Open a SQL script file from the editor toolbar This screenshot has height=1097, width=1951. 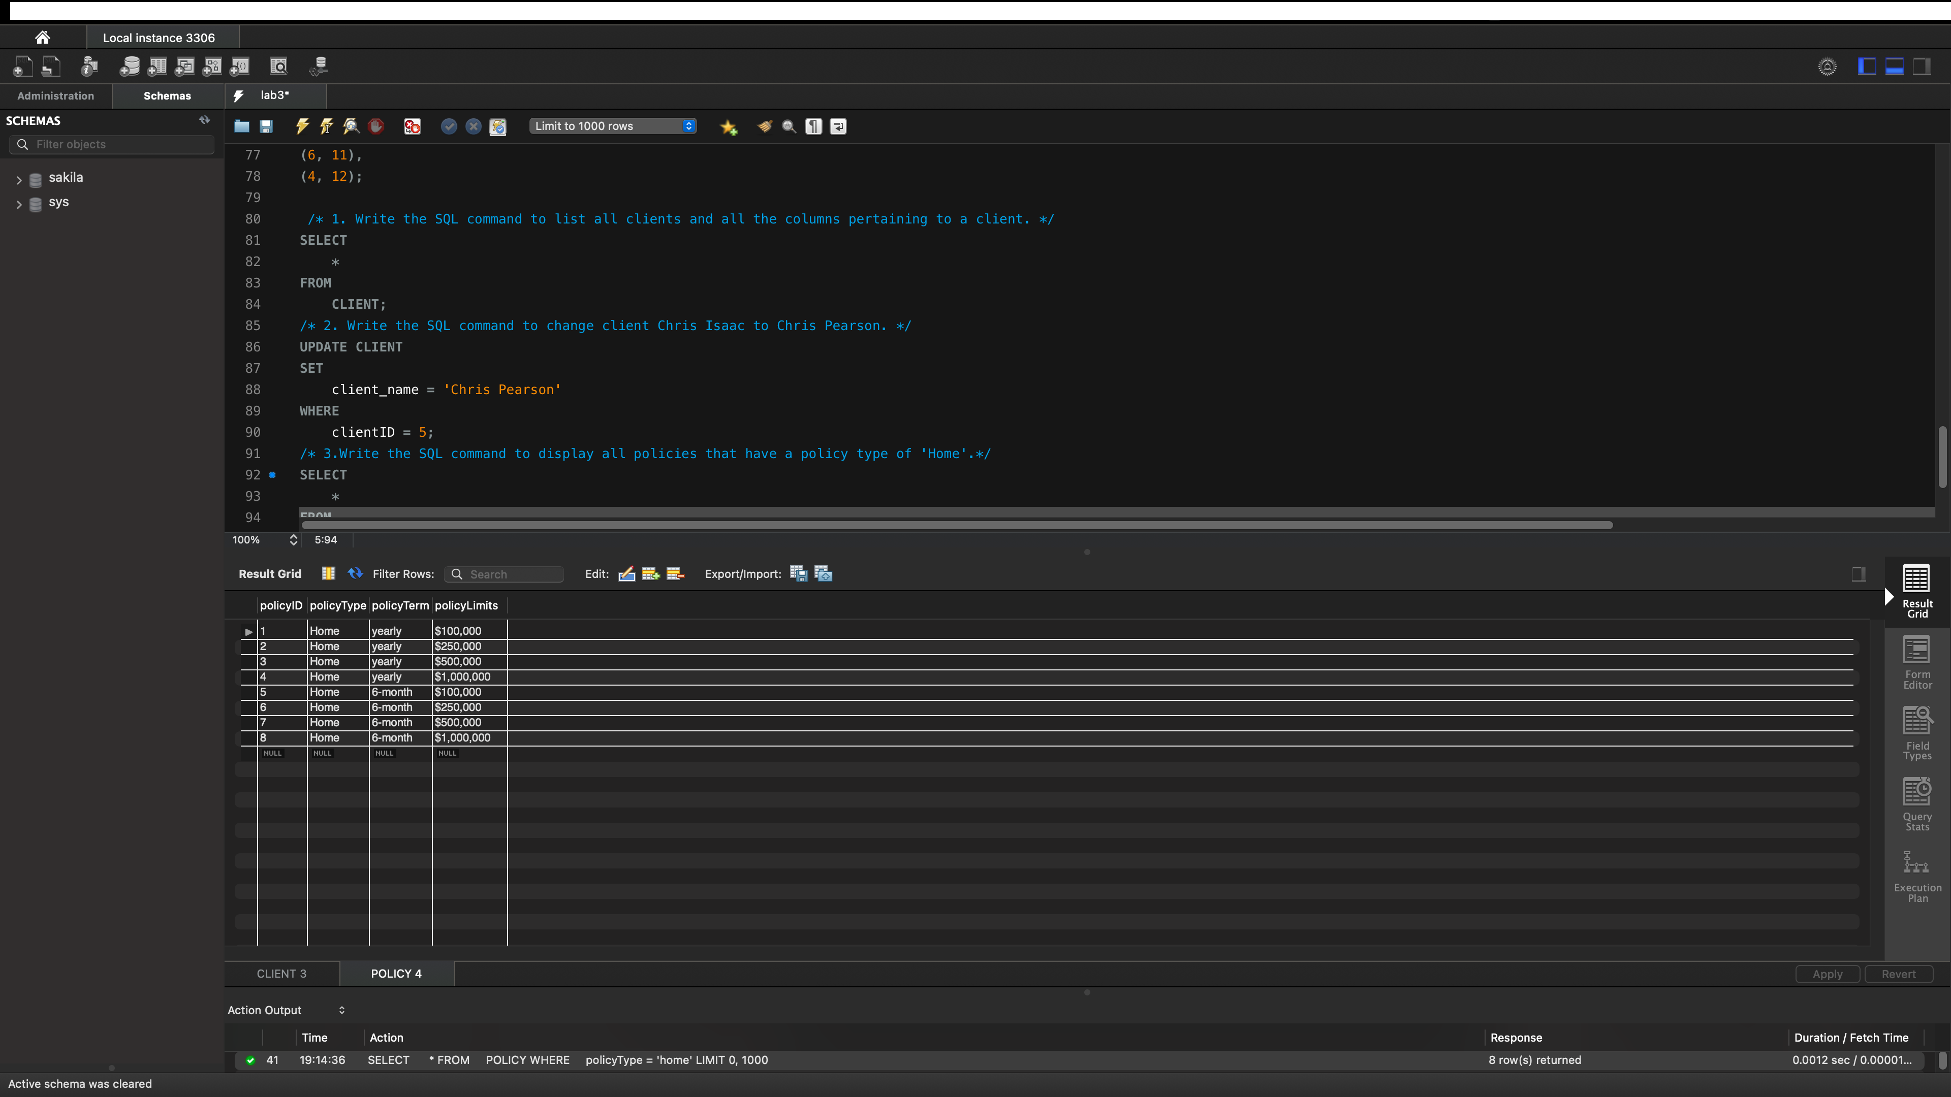coord(242,126)
